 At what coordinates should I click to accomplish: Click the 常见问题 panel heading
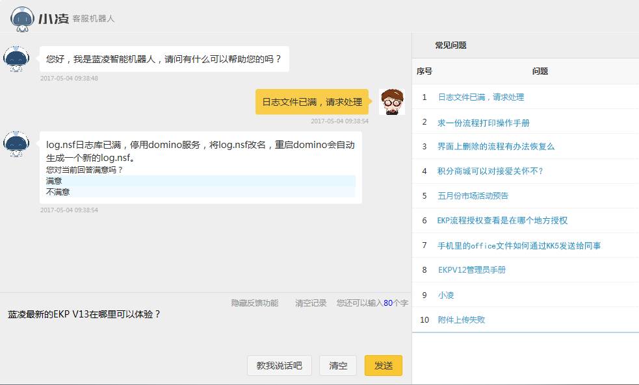(450, 45)
